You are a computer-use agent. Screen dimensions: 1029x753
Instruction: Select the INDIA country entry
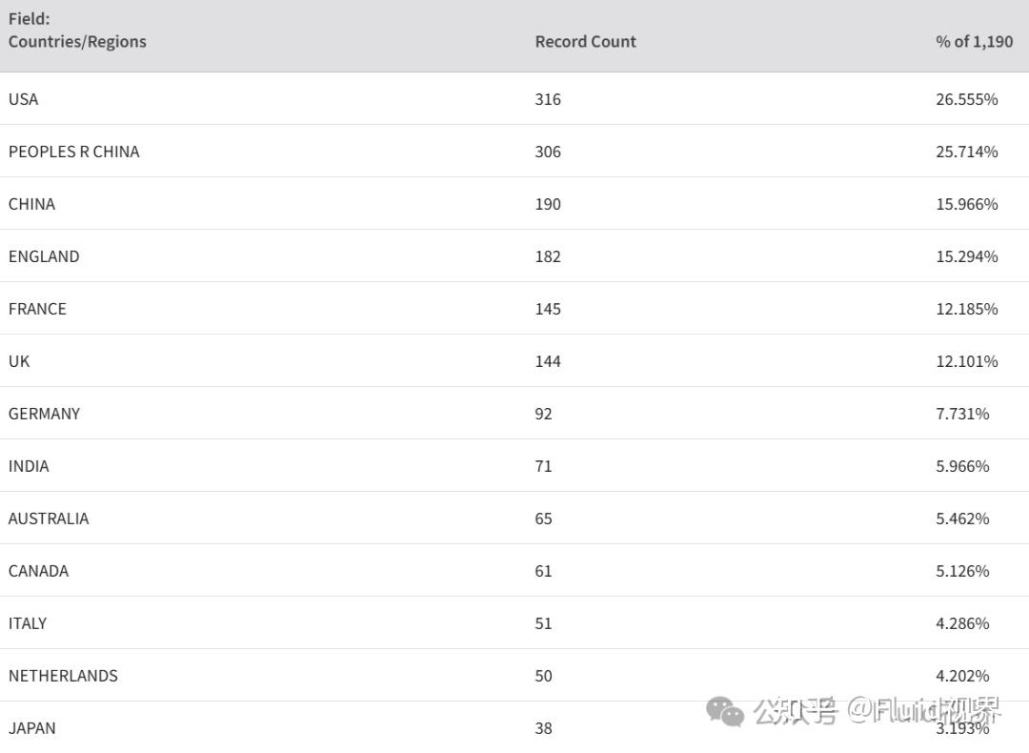[x=29, y=466]
